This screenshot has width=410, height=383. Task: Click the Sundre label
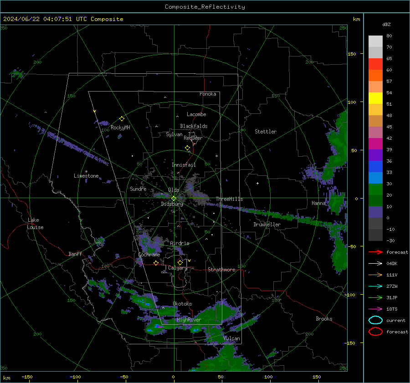click(138, 189)
